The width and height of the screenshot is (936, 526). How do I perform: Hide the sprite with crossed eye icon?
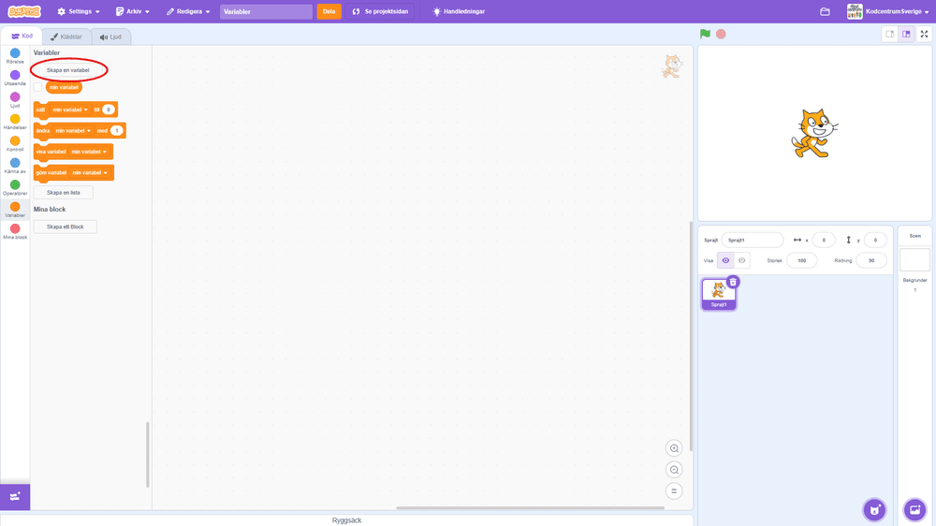(x=742, y=260)
